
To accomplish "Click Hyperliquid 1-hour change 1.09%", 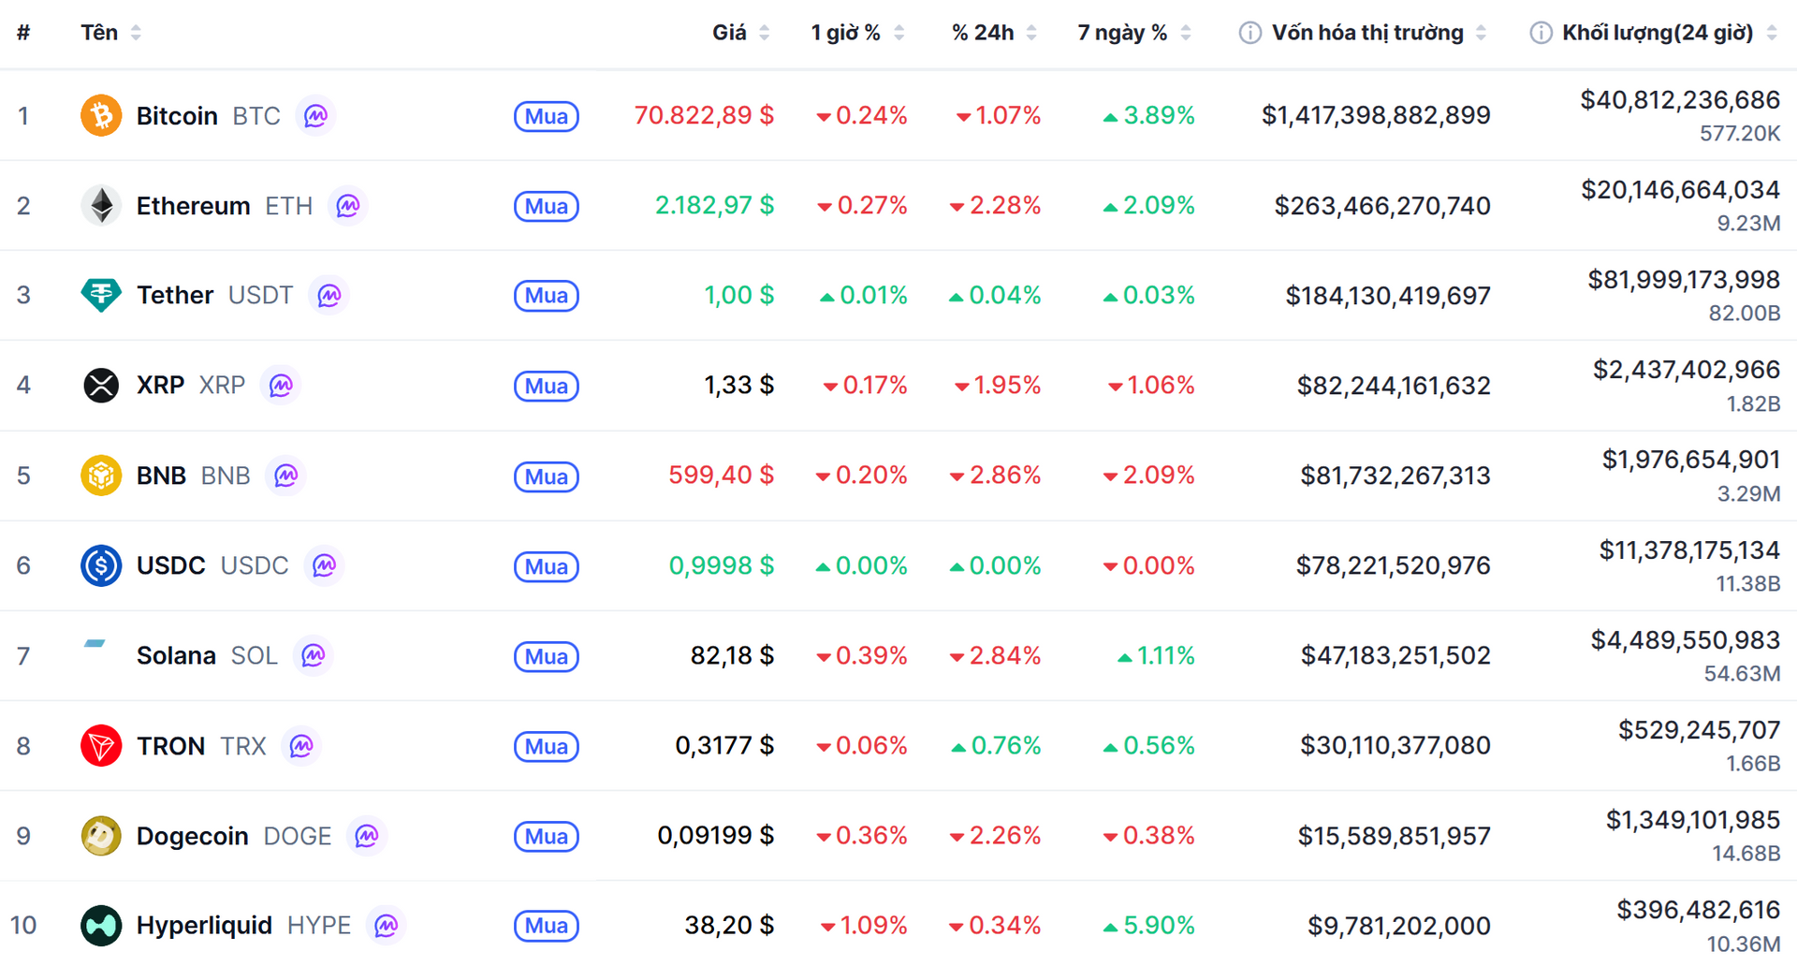I will tap(864, 926).
